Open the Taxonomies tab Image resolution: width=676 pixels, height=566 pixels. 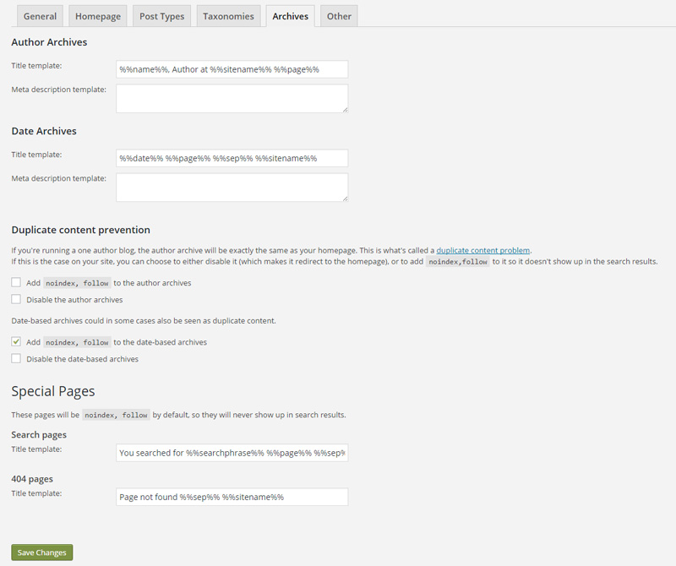point(228,15)
